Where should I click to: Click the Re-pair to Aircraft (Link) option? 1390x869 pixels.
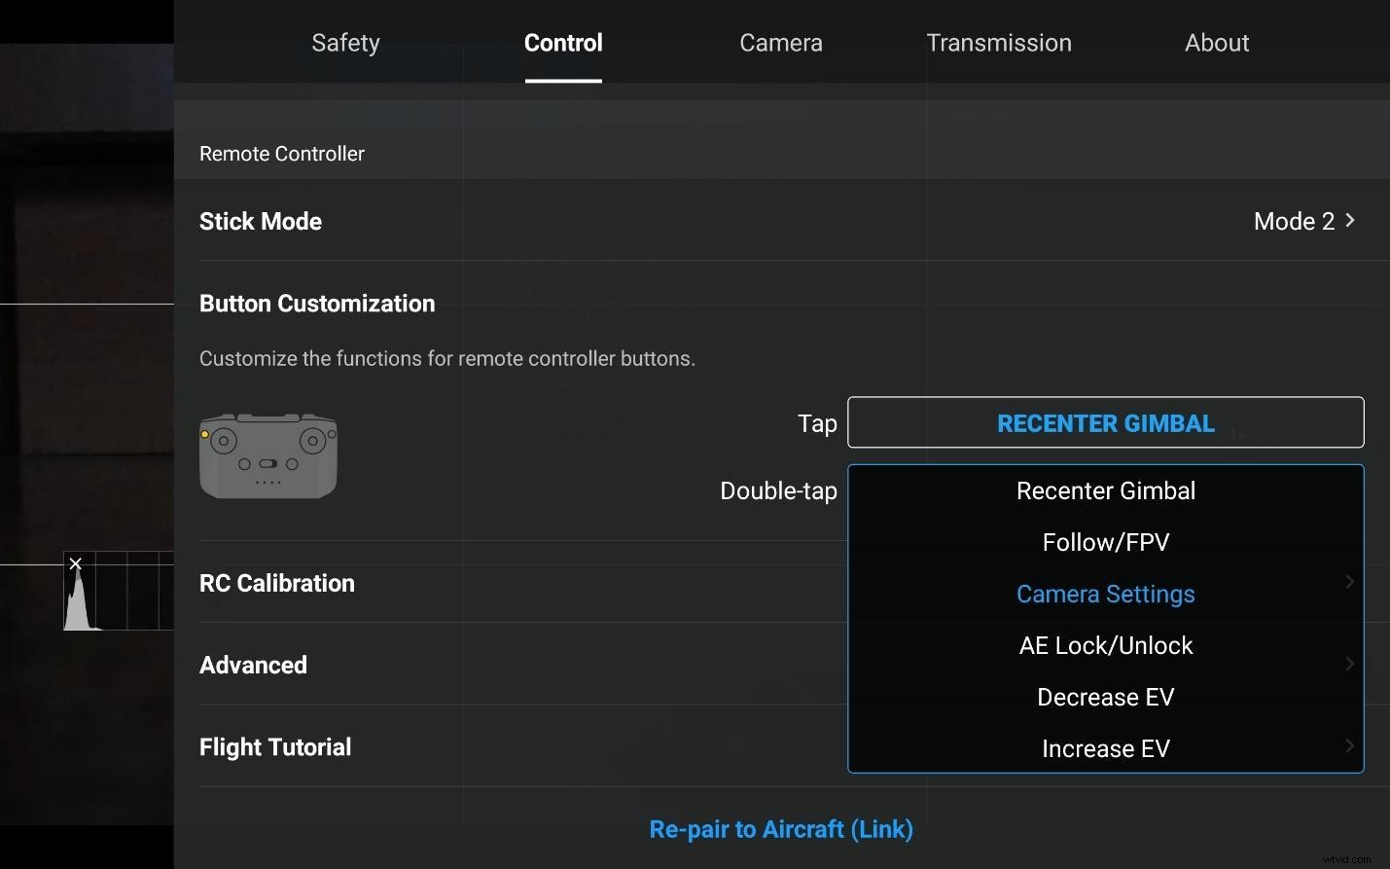[x=780, y=829]
